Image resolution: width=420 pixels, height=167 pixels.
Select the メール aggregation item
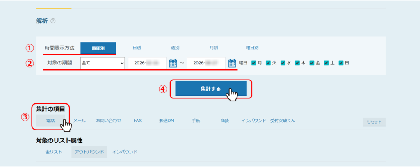(x=80, y=121)
